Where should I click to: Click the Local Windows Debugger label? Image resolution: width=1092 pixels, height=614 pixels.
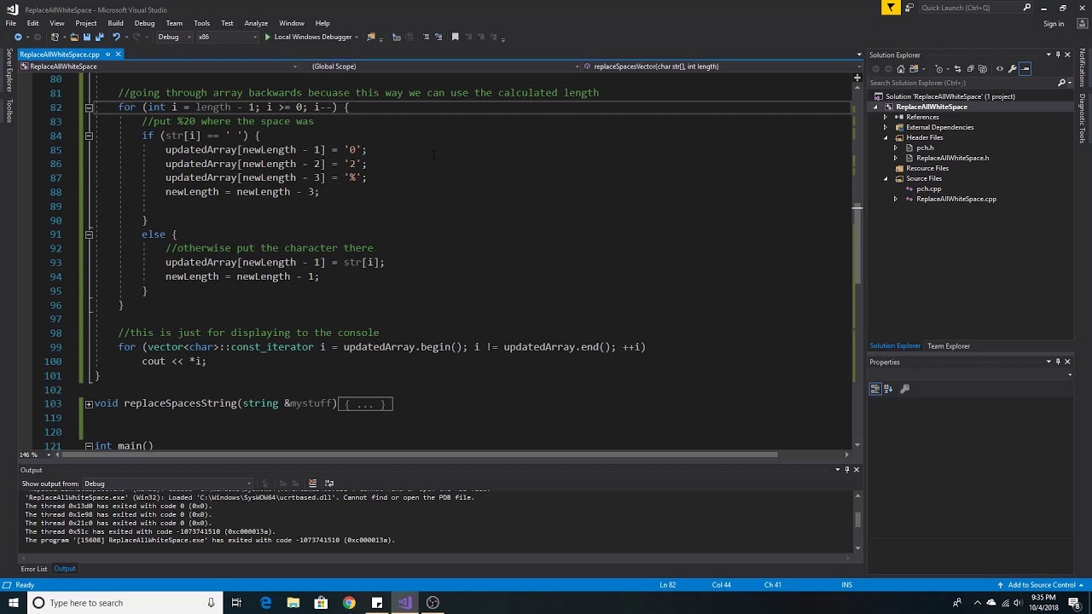tap(313, 37)
